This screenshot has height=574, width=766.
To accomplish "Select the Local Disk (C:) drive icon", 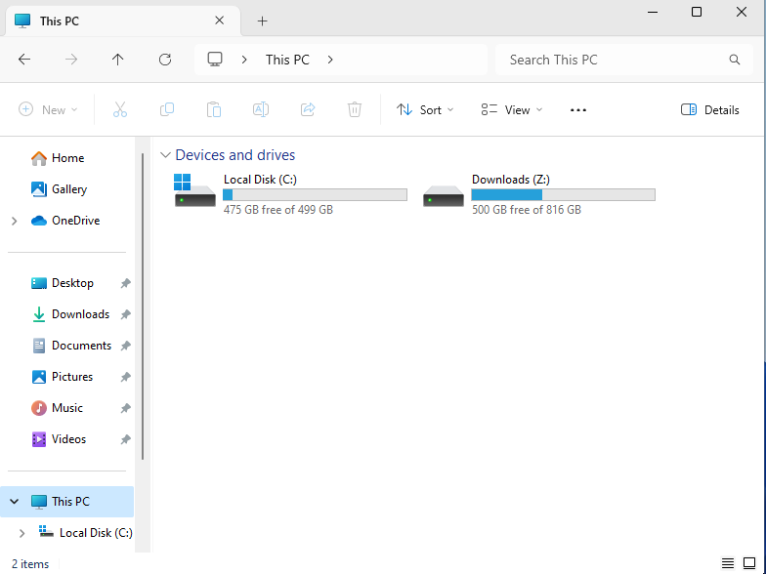I will (194, 190).
